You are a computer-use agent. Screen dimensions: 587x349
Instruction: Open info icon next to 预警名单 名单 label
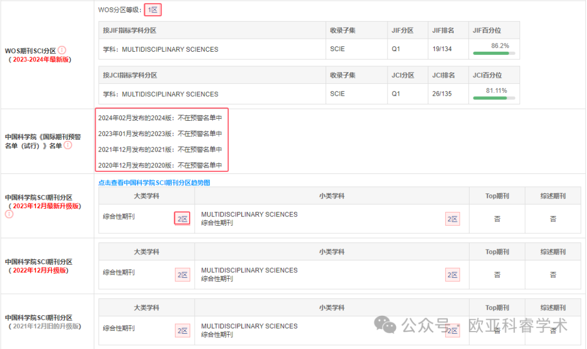pyautogui.click(x=68, y=145)
